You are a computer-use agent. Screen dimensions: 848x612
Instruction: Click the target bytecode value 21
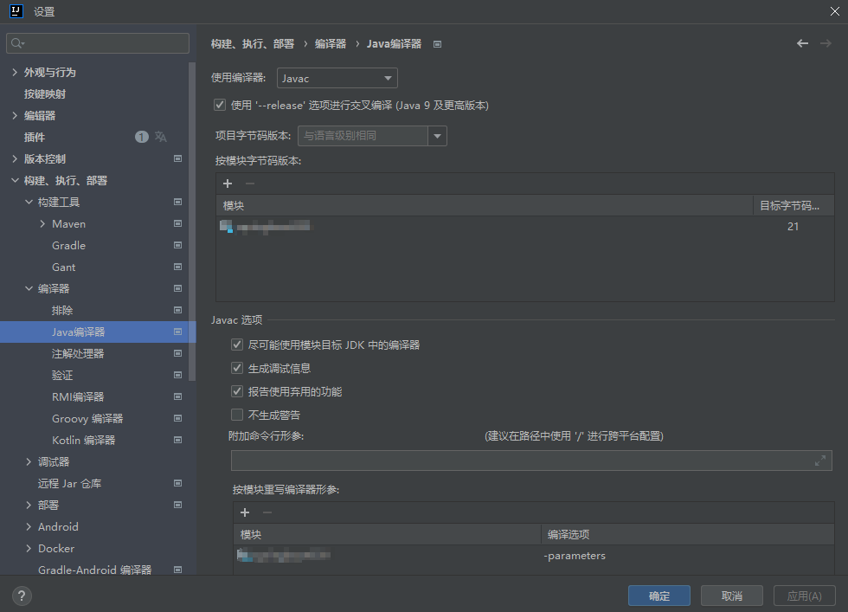[793, 226]
